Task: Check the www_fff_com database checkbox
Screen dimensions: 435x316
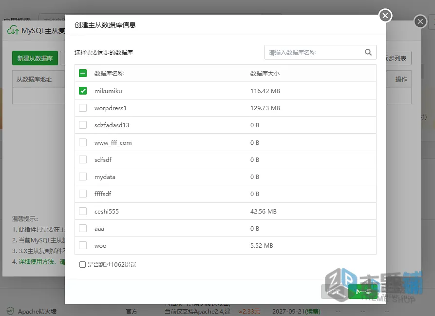Action: pos(83,142)
